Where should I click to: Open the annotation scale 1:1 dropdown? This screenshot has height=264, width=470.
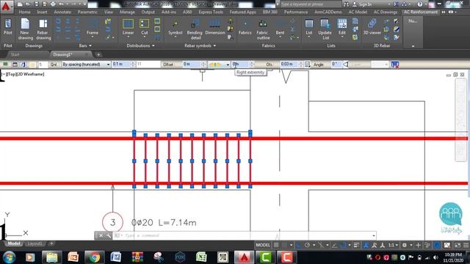coord(393,245)
